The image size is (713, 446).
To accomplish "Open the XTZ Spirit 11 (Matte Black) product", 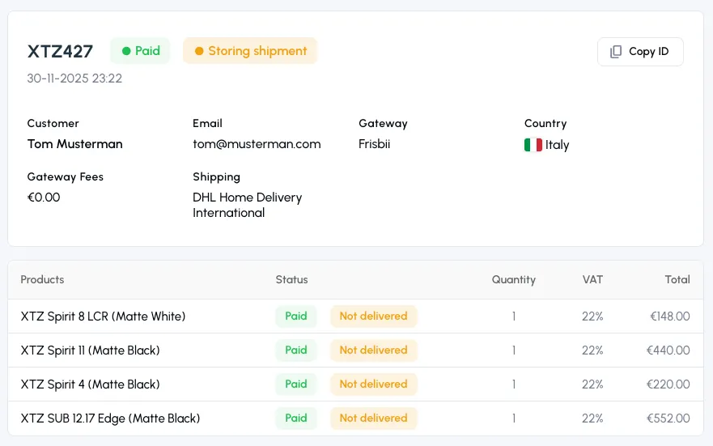I will tap(90, 350).
